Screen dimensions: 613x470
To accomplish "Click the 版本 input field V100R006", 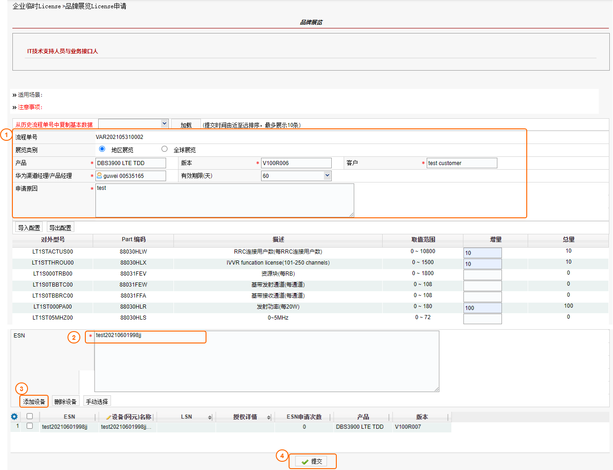I will pos(296,163).
